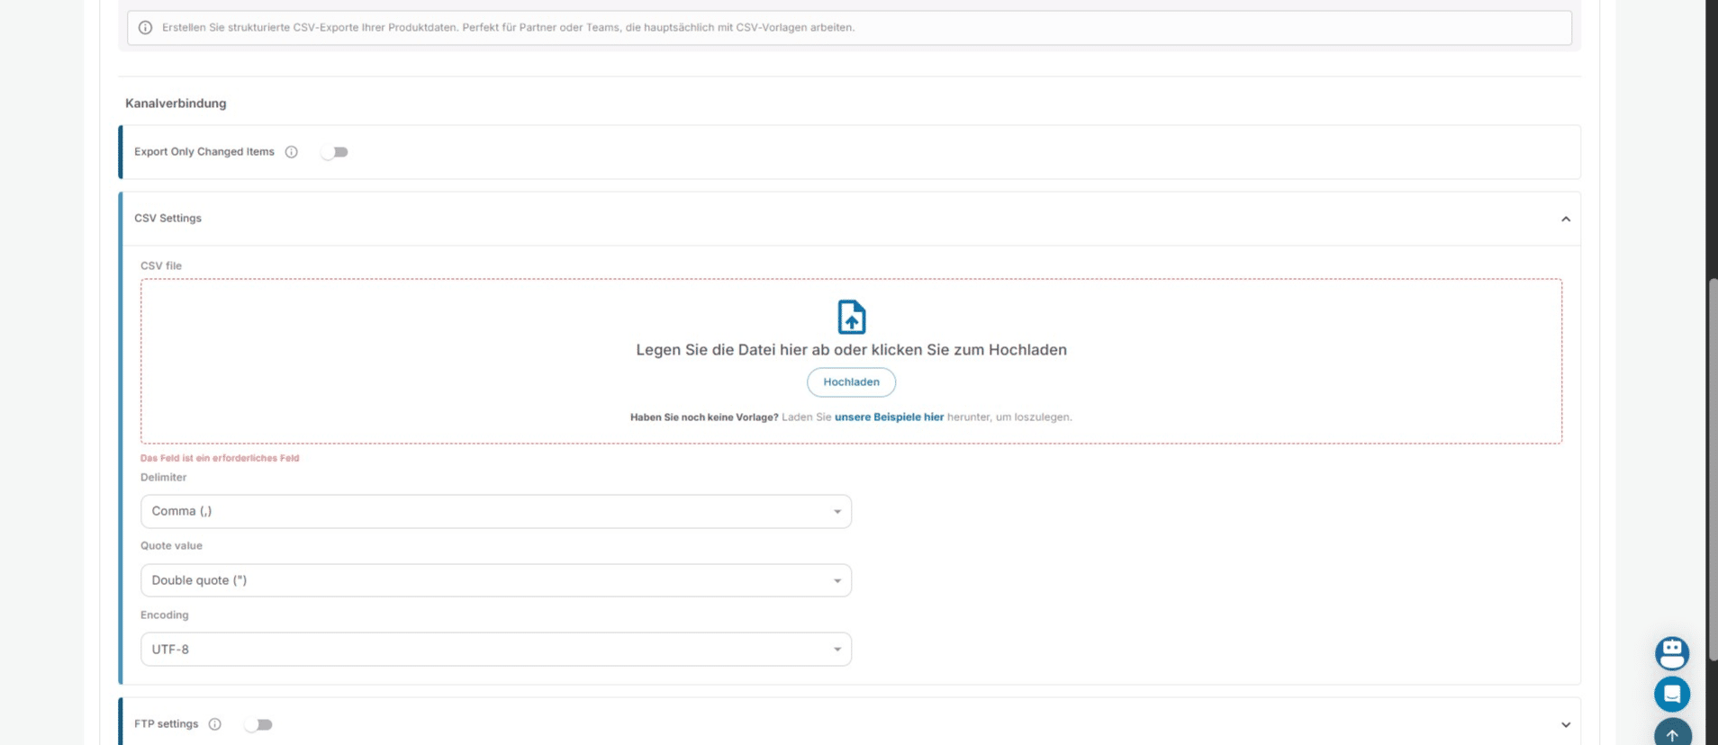Click the info icon in the top banner
This screenshot has width=1718, height=745.
pyautogui.click(x=145, y=28)
